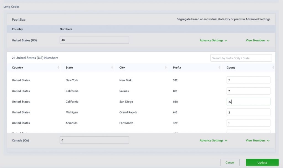Click the sort icon on the Country column
This screenshot has height=168, width=283.
[58, 67]
